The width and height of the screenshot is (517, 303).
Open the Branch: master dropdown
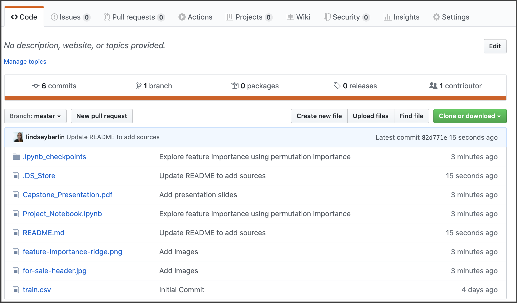[x=35, y=116]
